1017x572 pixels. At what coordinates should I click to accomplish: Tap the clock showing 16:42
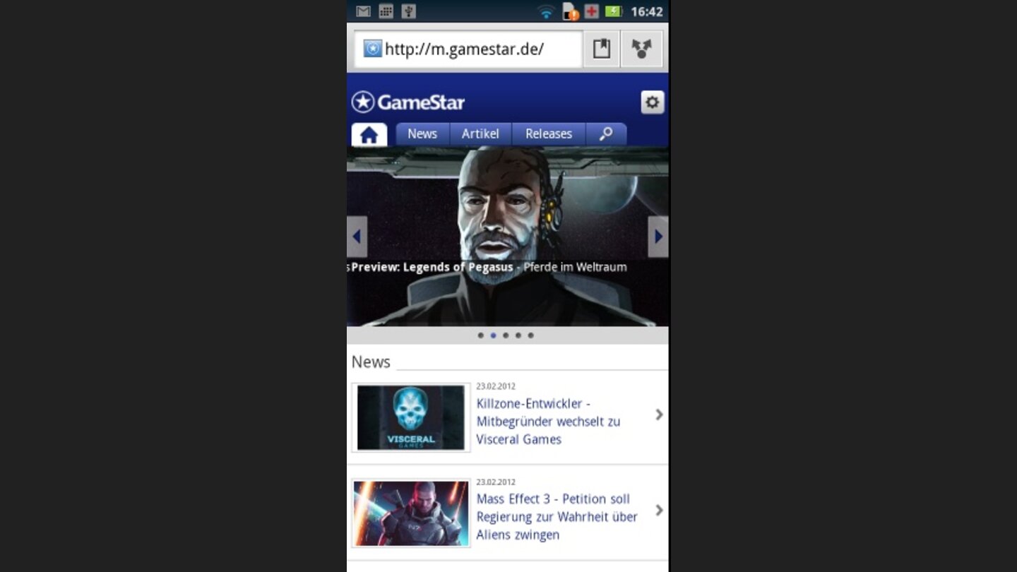pos(646,11)
